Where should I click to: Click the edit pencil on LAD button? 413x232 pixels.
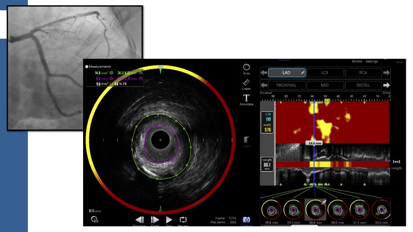[303, 73]
